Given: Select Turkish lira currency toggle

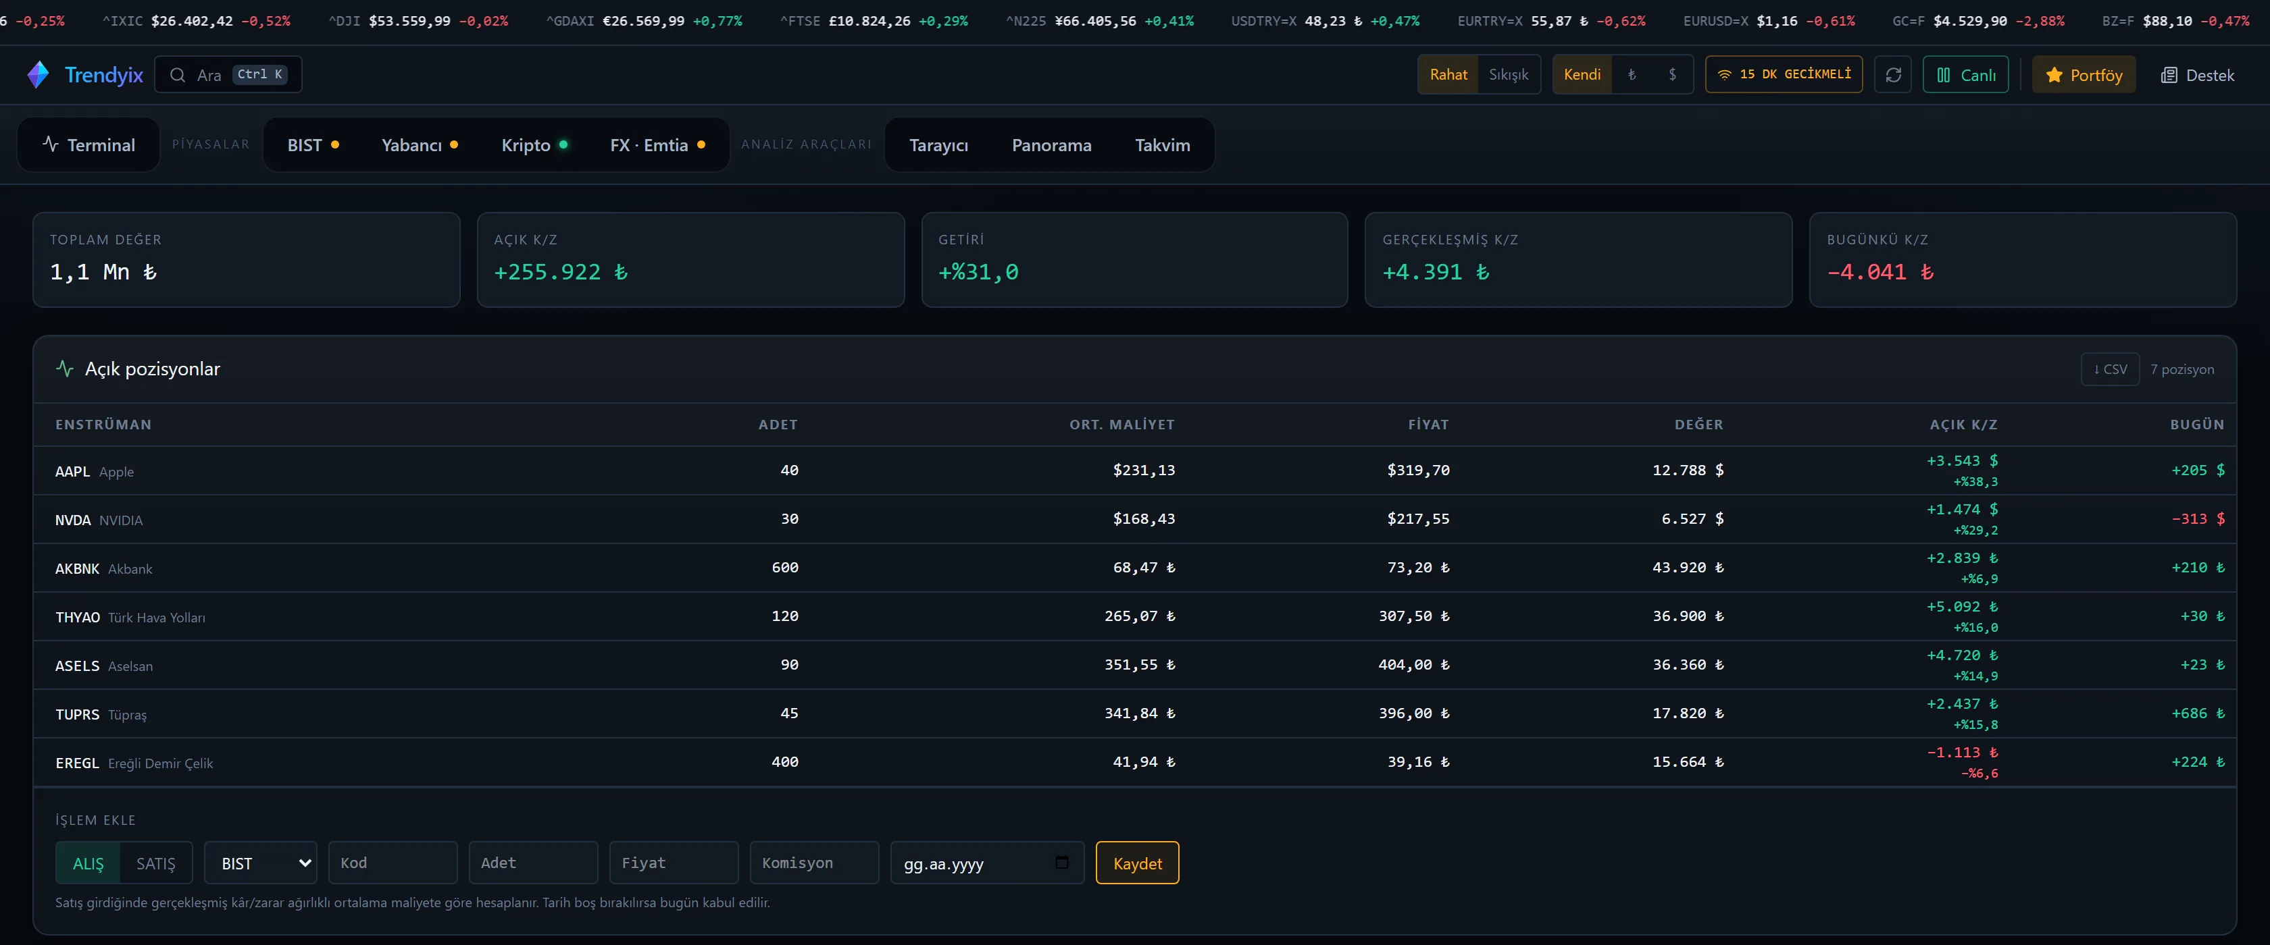Looking at the screenshot, I should coord(1632,75).
